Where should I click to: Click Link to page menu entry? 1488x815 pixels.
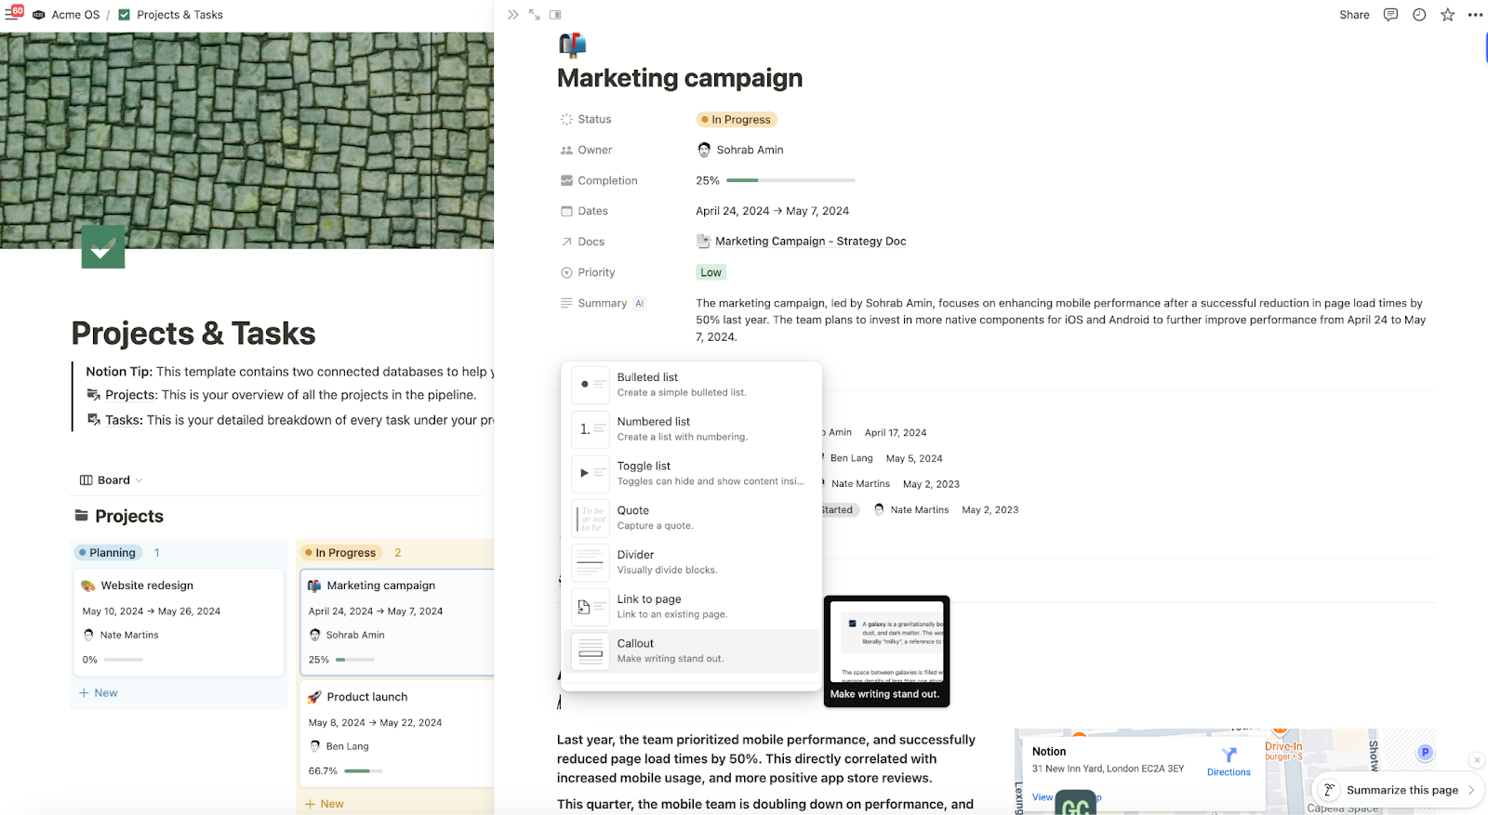(691, 606)
